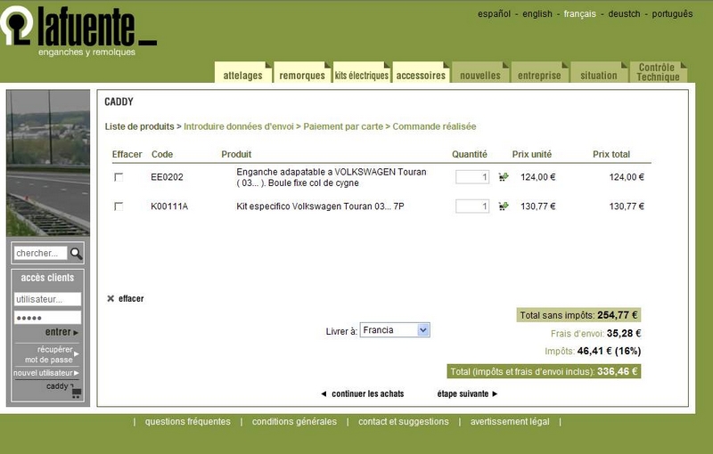Update quantity icon for EE0202 row
This screenshot has height=454, width=713.
(504, 176)
